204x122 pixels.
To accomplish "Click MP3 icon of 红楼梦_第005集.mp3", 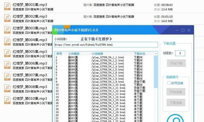I will click(x=7, y=54).
